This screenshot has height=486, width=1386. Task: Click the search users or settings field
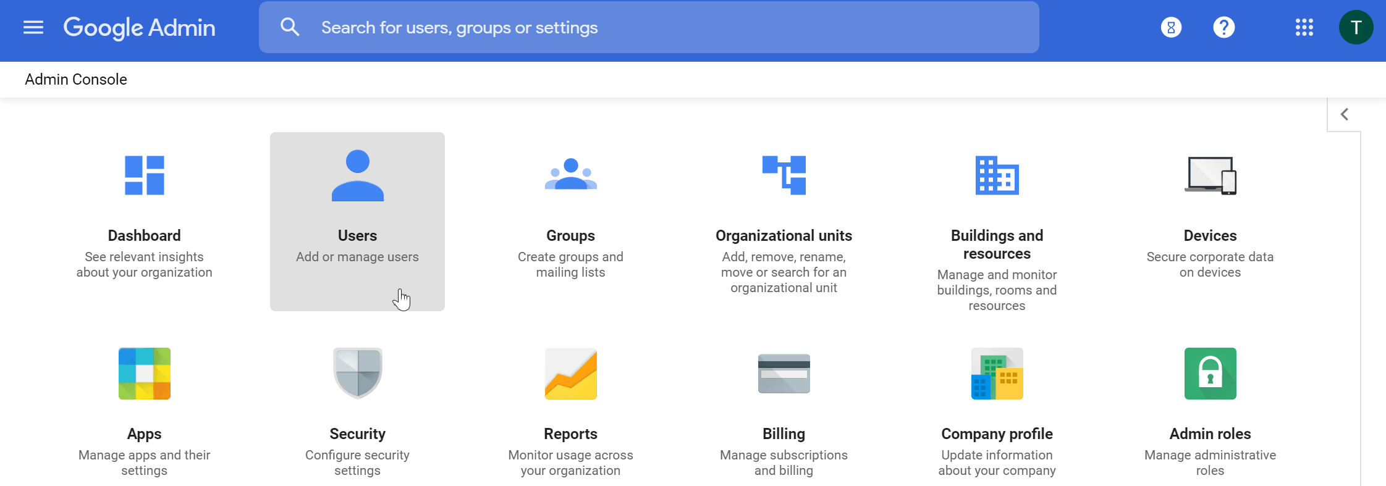(x=649, y=27)
